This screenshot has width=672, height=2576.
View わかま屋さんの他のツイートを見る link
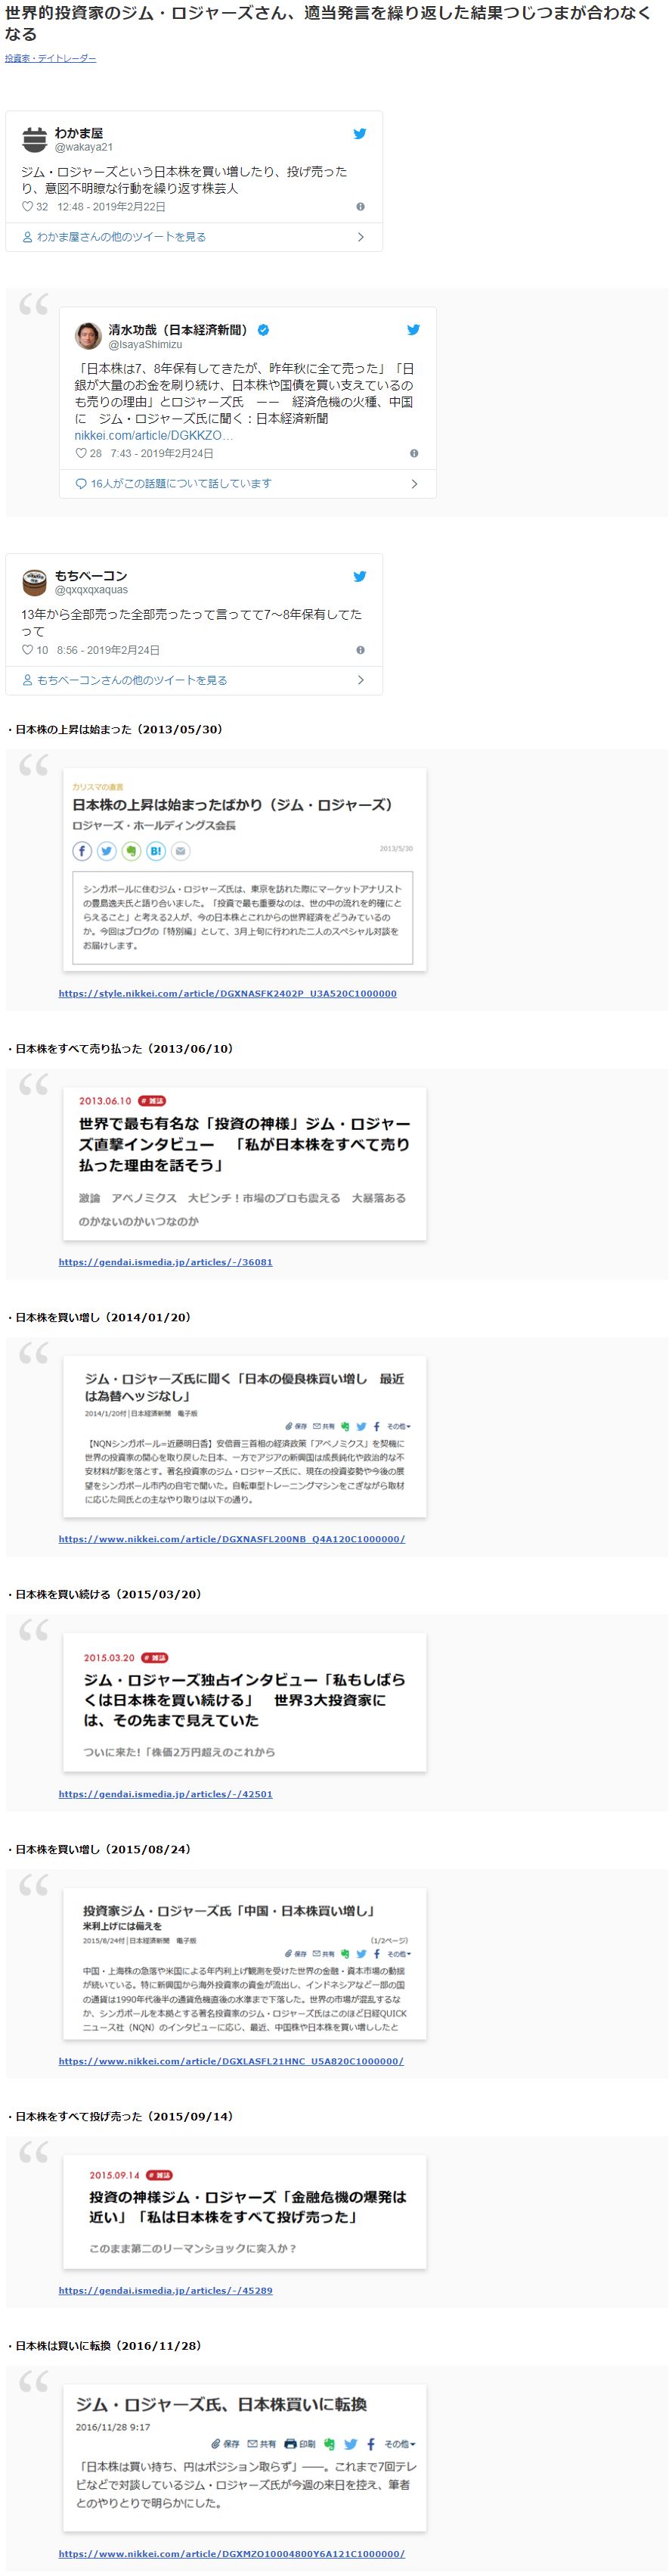tap(121, 237)
